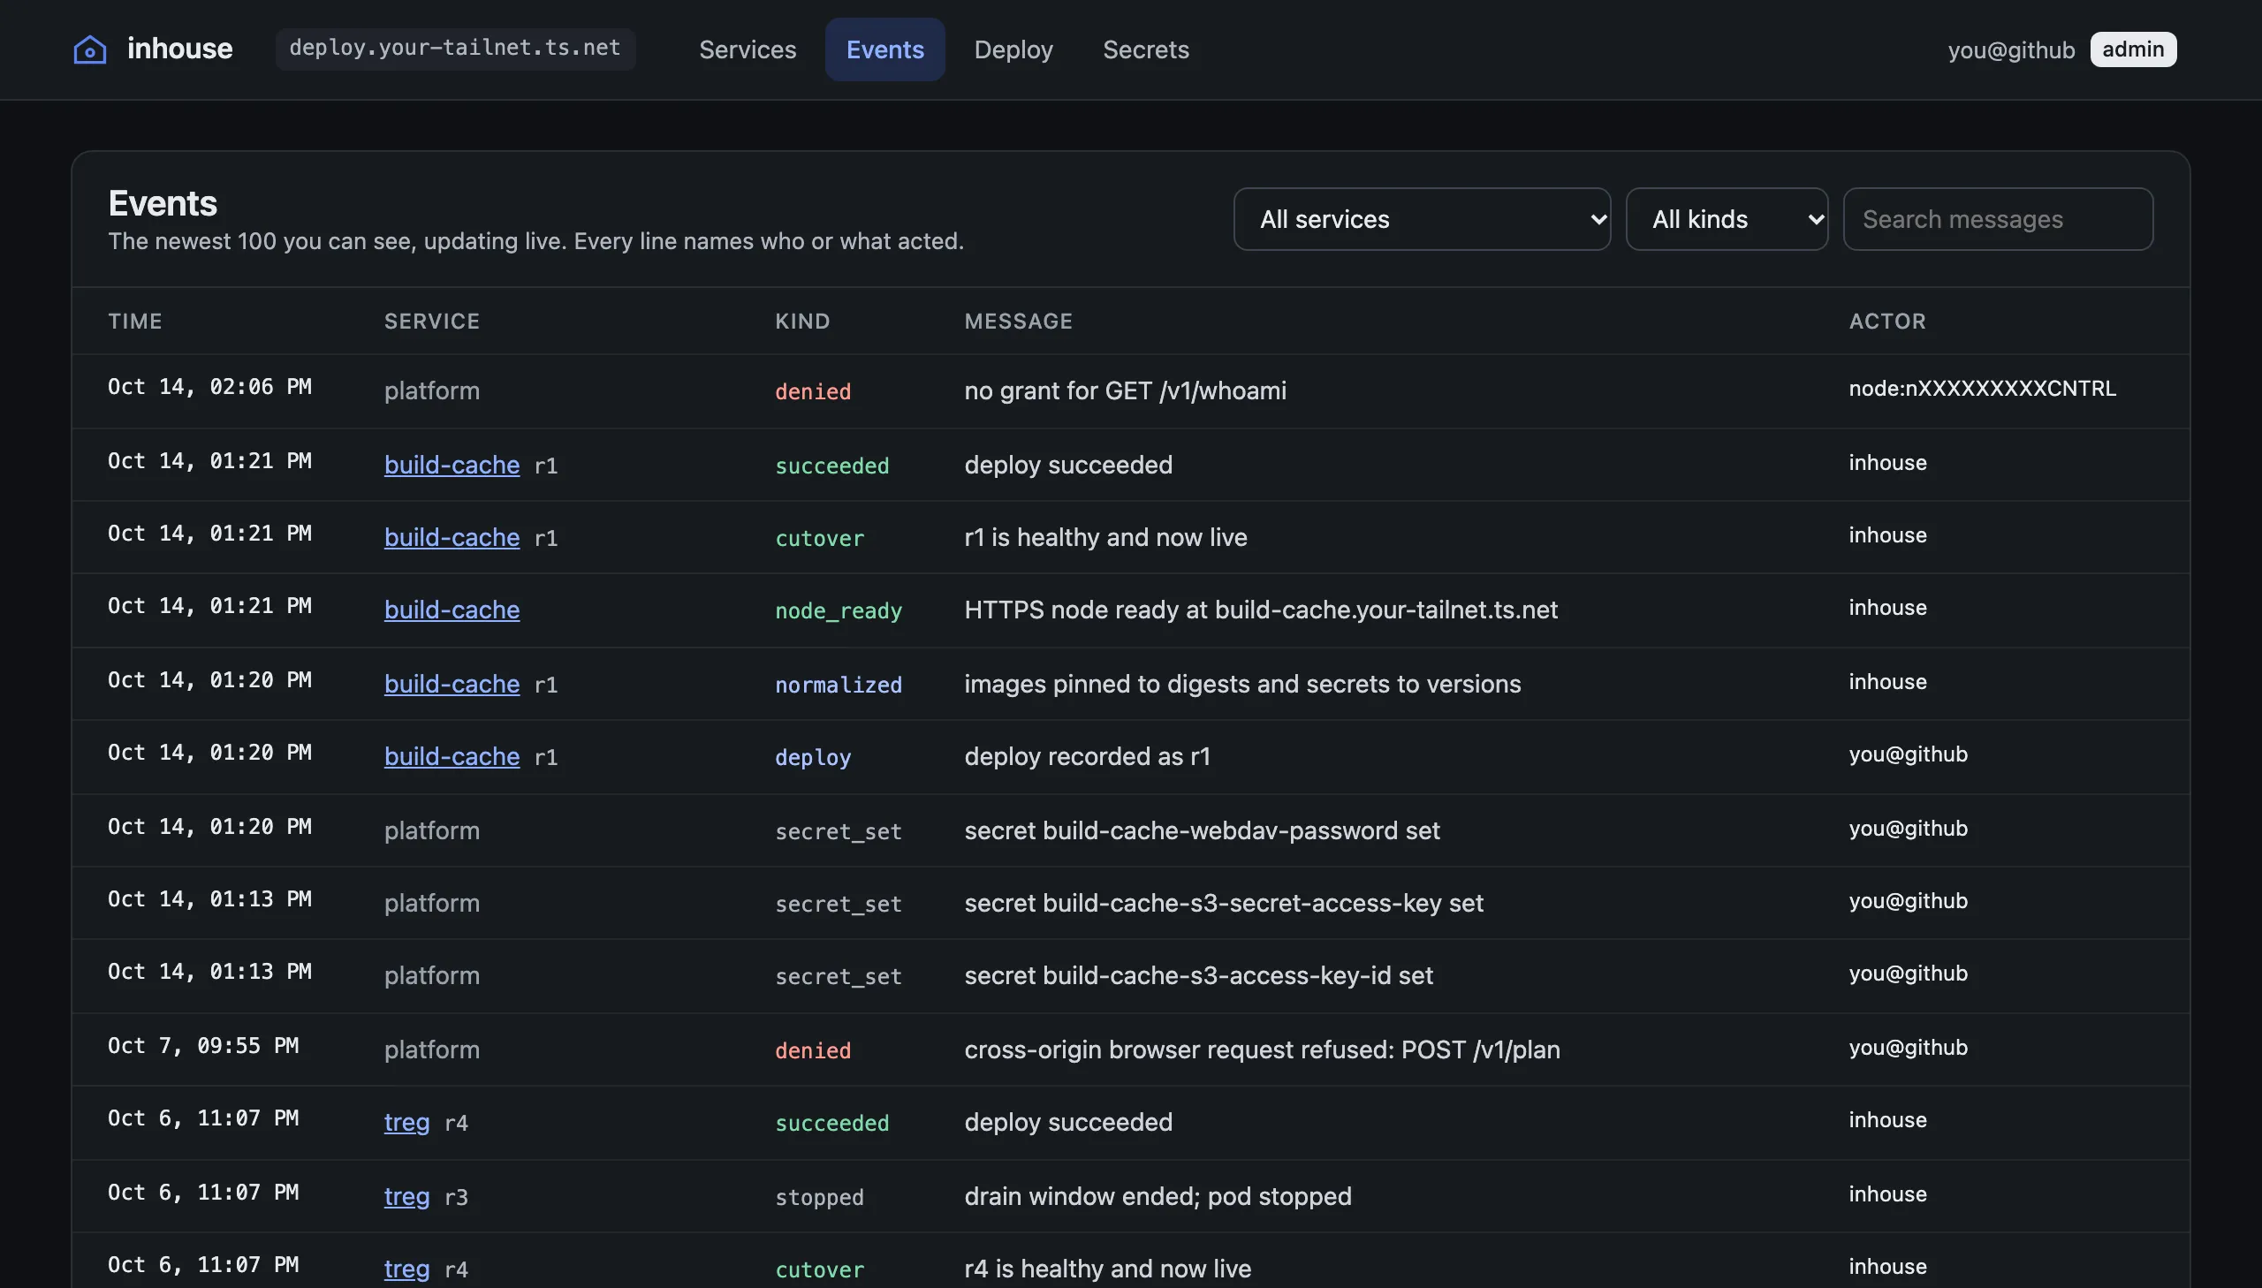Click the inhouse brand name text
Screen dimensions: 2262x1288
[x=179, y=49]
